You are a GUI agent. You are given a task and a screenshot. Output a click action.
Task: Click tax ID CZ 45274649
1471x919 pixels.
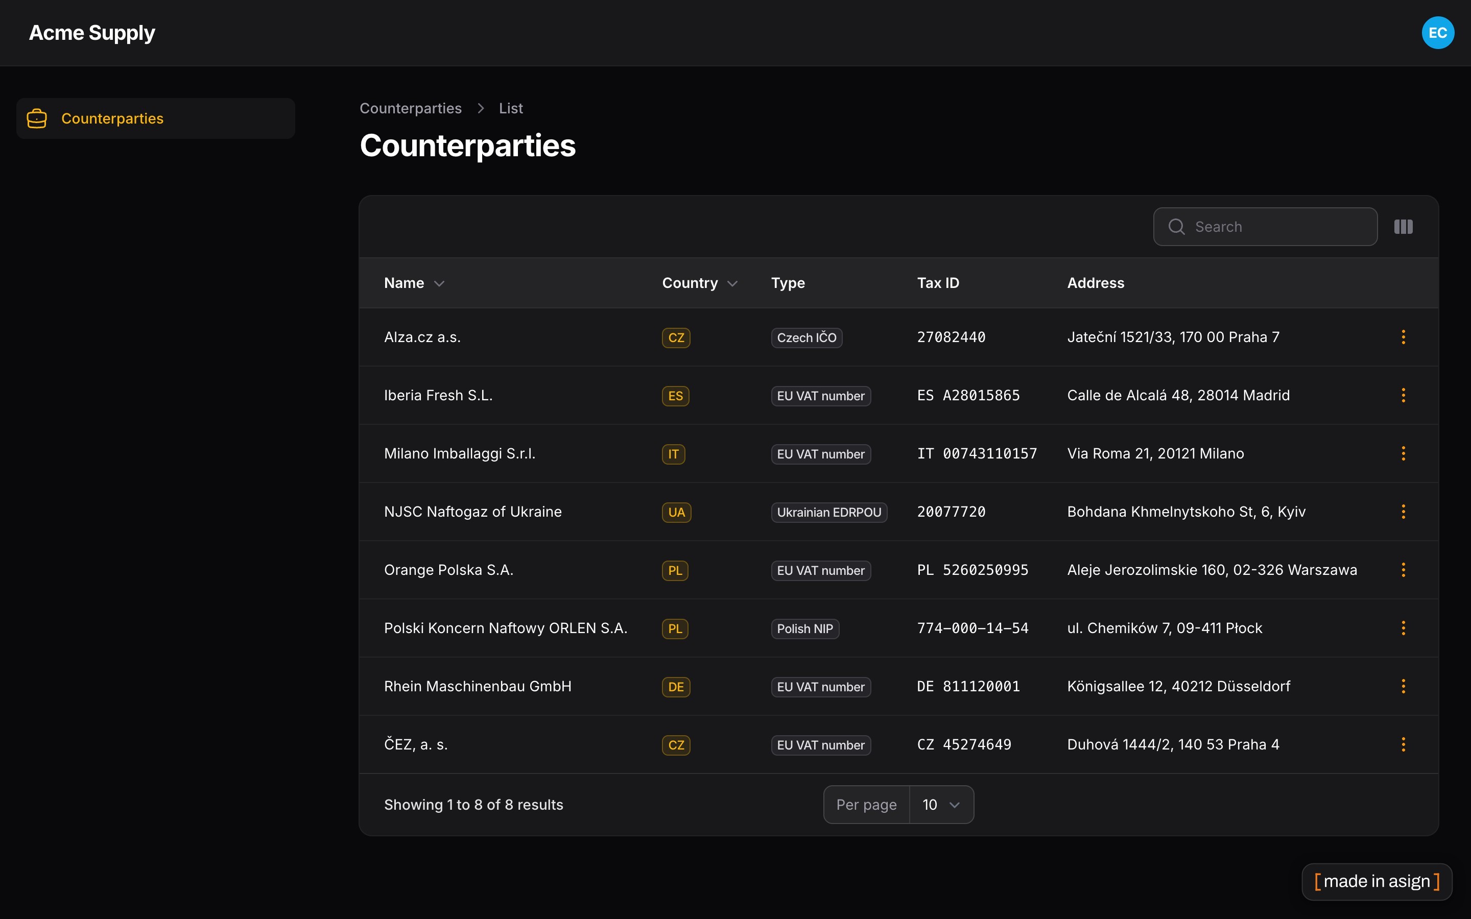click(964, 744)
